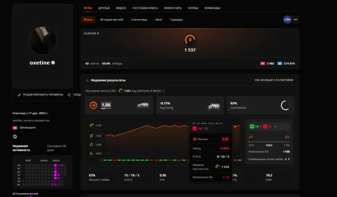Click the Switzerland flag icon in the sidebar
The image size is (337, 197).
pos(15,128)
